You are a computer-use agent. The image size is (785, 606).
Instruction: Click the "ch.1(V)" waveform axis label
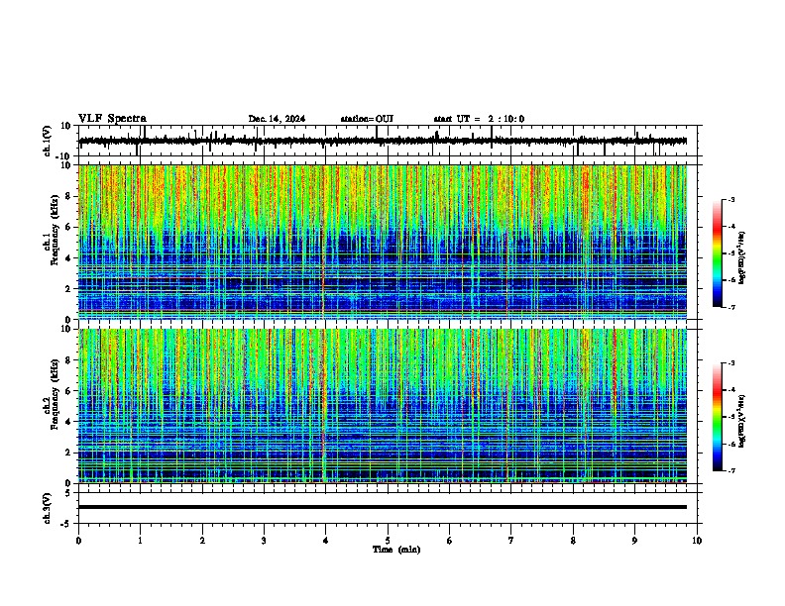48,141
